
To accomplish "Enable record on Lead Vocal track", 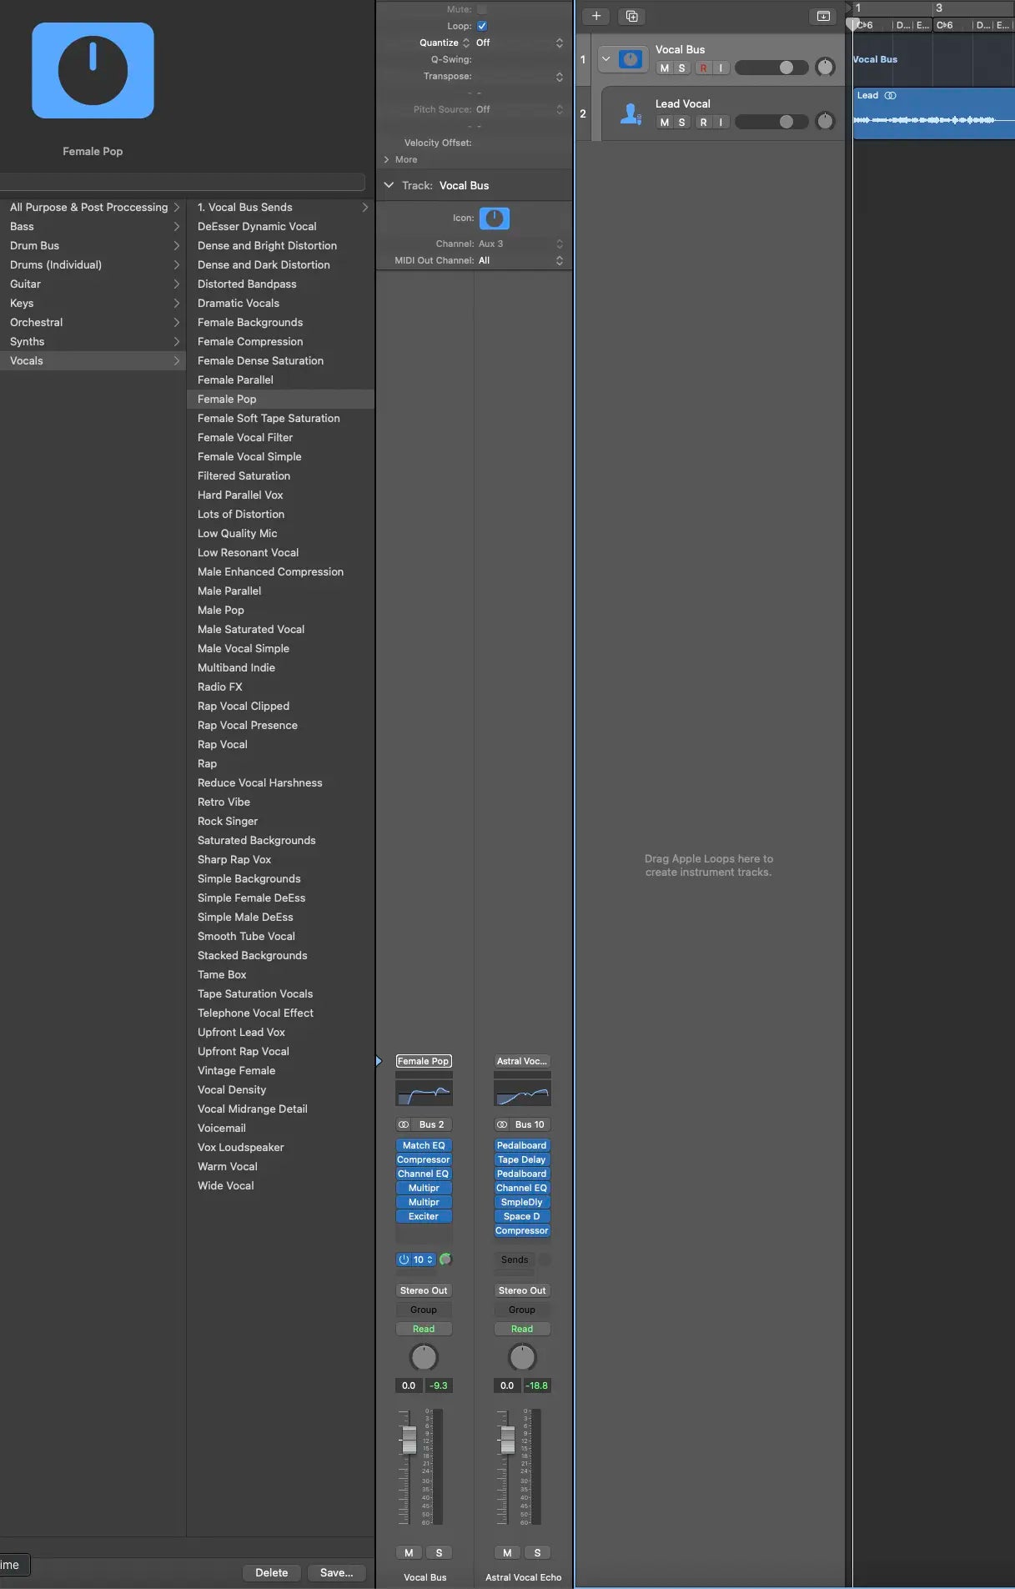I will [x=703, y=123].
